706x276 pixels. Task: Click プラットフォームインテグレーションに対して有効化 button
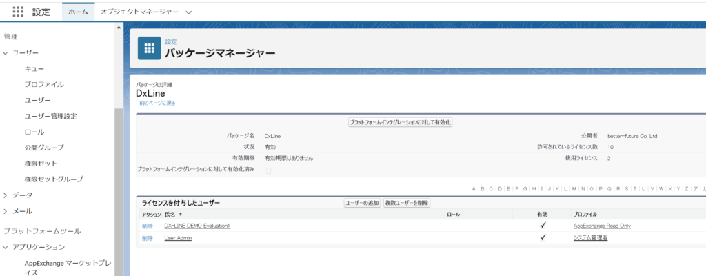(x=401, y=122)
